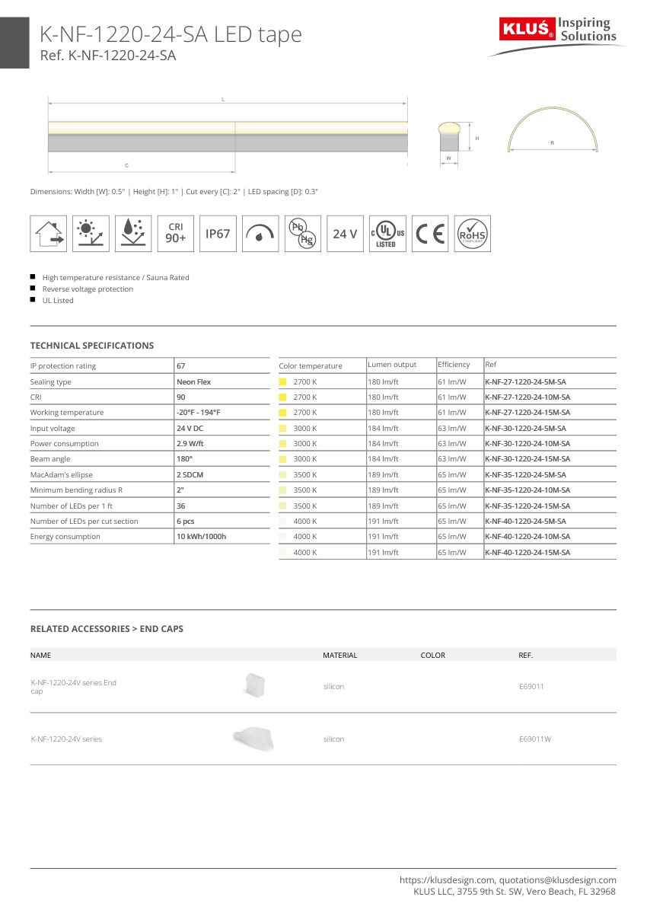Click the Neon Flex sealing type value
The image size is (647, 916).
tap(193, 381)
